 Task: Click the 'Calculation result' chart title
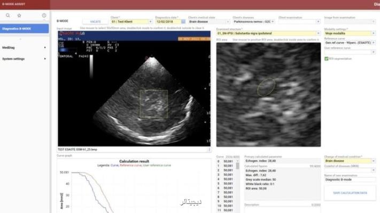[134, 161]
